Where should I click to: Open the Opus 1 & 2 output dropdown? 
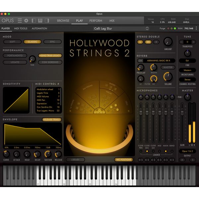(x=187, y=151)
